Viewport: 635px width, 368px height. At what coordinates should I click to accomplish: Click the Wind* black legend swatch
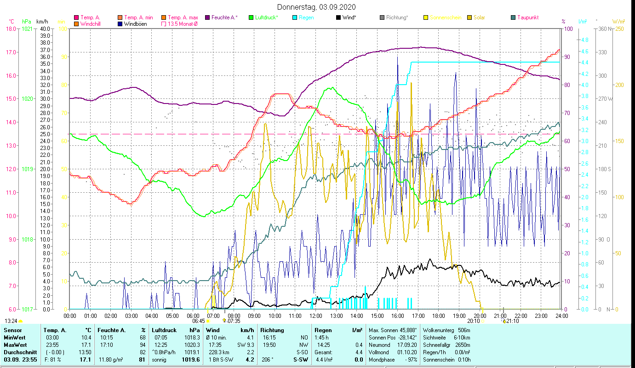(338, 17)
